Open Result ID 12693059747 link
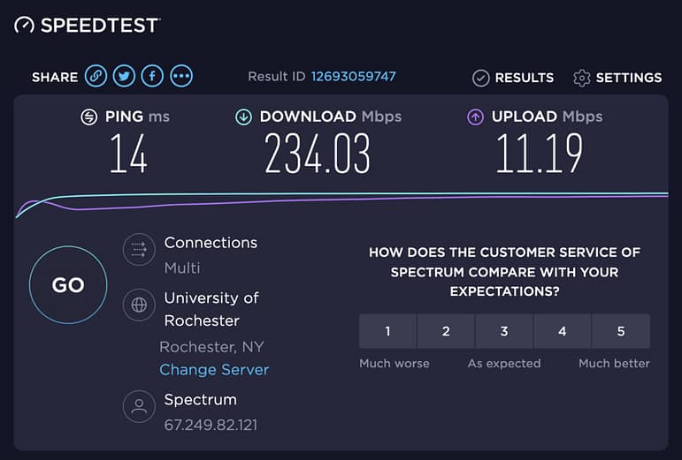 click(x=353, y=77)
